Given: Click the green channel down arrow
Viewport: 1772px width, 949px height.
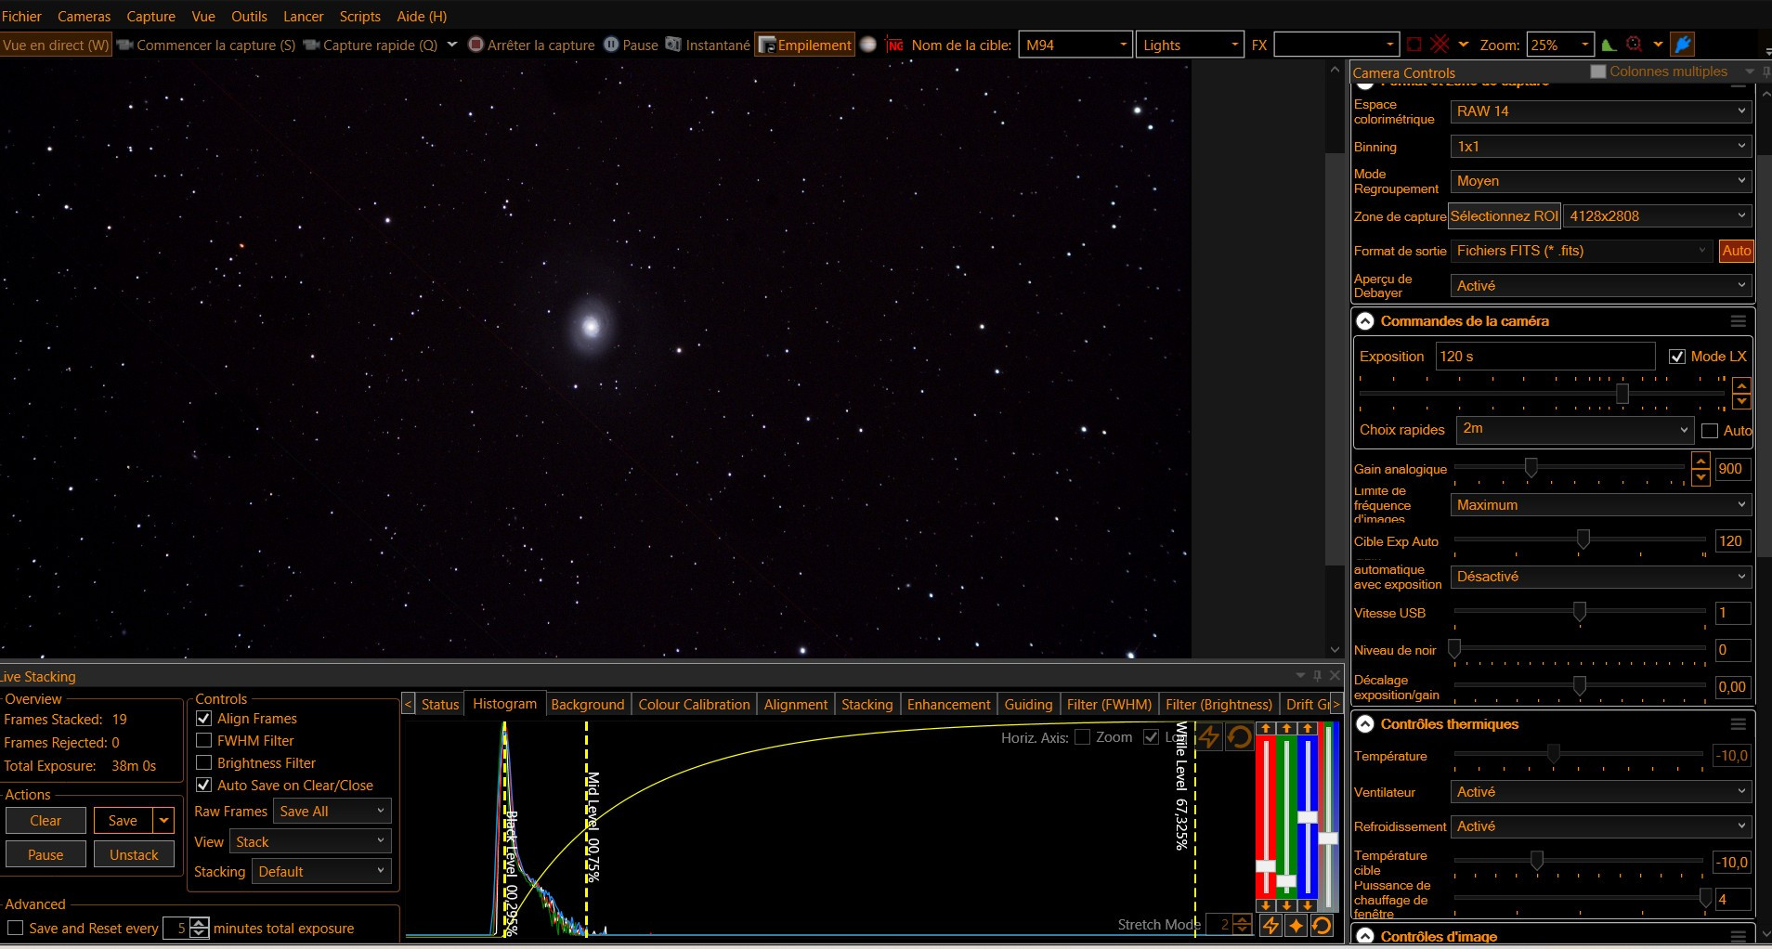Looking at the screenshot, I should click(1286, 905).
